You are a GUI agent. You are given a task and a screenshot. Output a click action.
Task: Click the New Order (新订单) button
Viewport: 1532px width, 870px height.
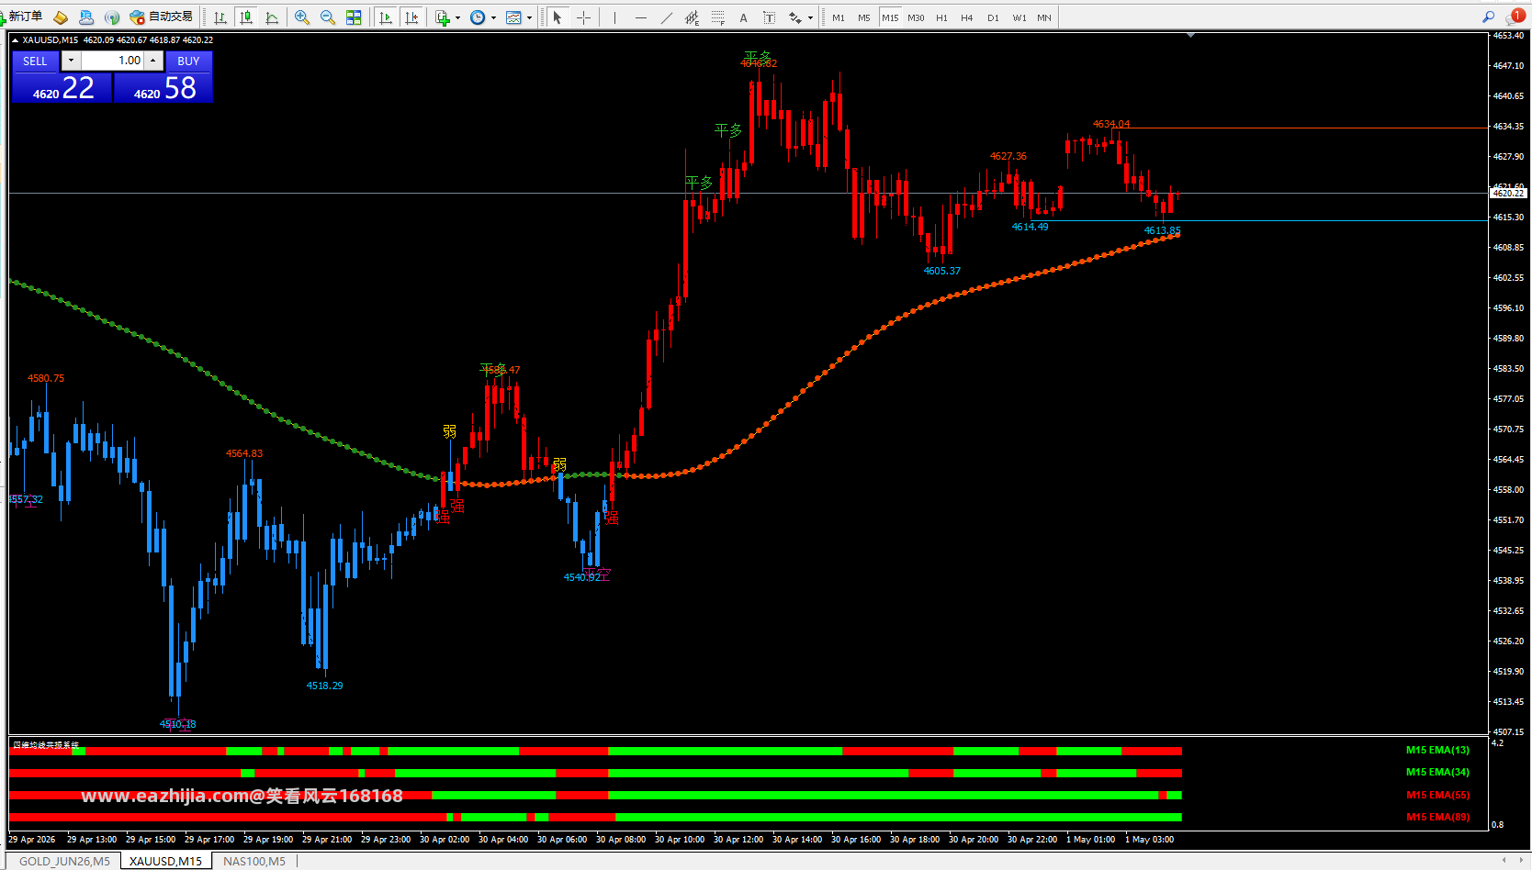click(22, 17)
